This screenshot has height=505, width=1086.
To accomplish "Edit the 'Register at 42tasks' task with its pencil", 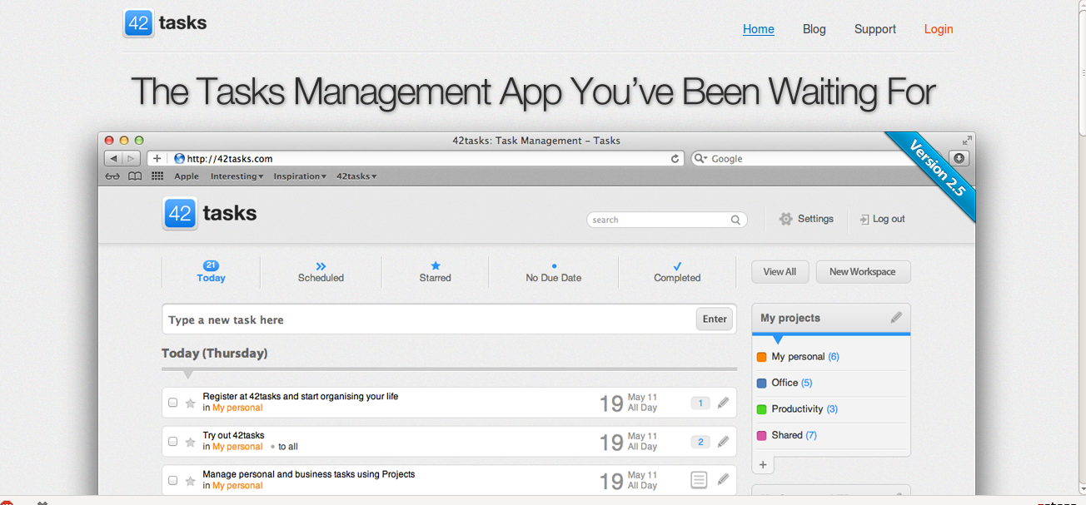I will [x=723, y=403].
